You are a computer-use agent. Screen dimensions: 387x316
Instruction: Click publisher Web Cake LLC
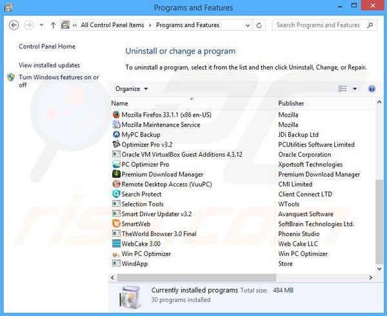click(298, 244)
